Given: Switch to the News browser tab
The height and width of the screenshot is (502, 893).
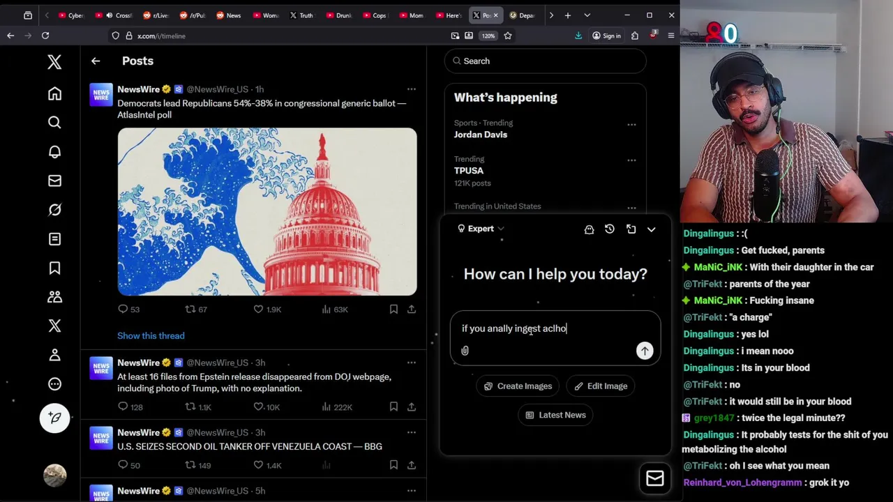Looking at the screenshot, I should [228, 15].
